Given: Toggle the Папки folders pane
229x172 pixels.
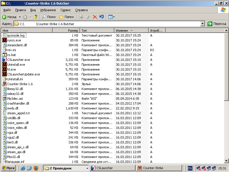Looking at the screenshot, I should [x=66, y=17].
